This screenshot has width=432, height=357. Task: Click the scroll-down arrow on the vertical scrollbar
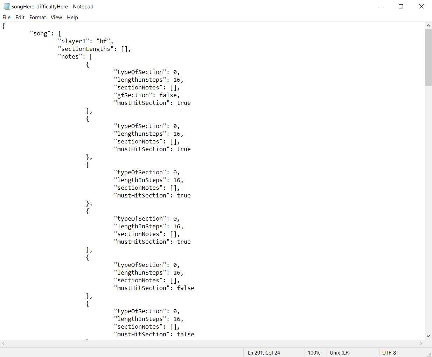click(428, 336)
